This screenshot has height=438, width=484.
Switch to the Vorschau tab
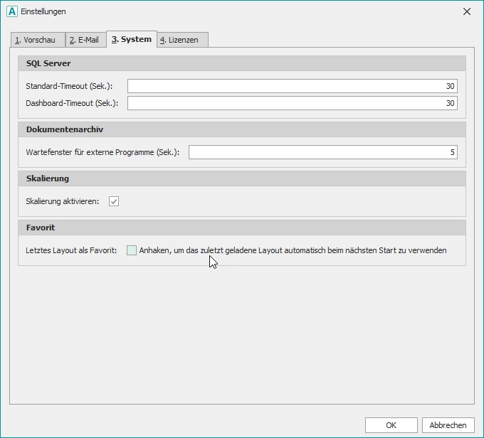pos(38,40)
